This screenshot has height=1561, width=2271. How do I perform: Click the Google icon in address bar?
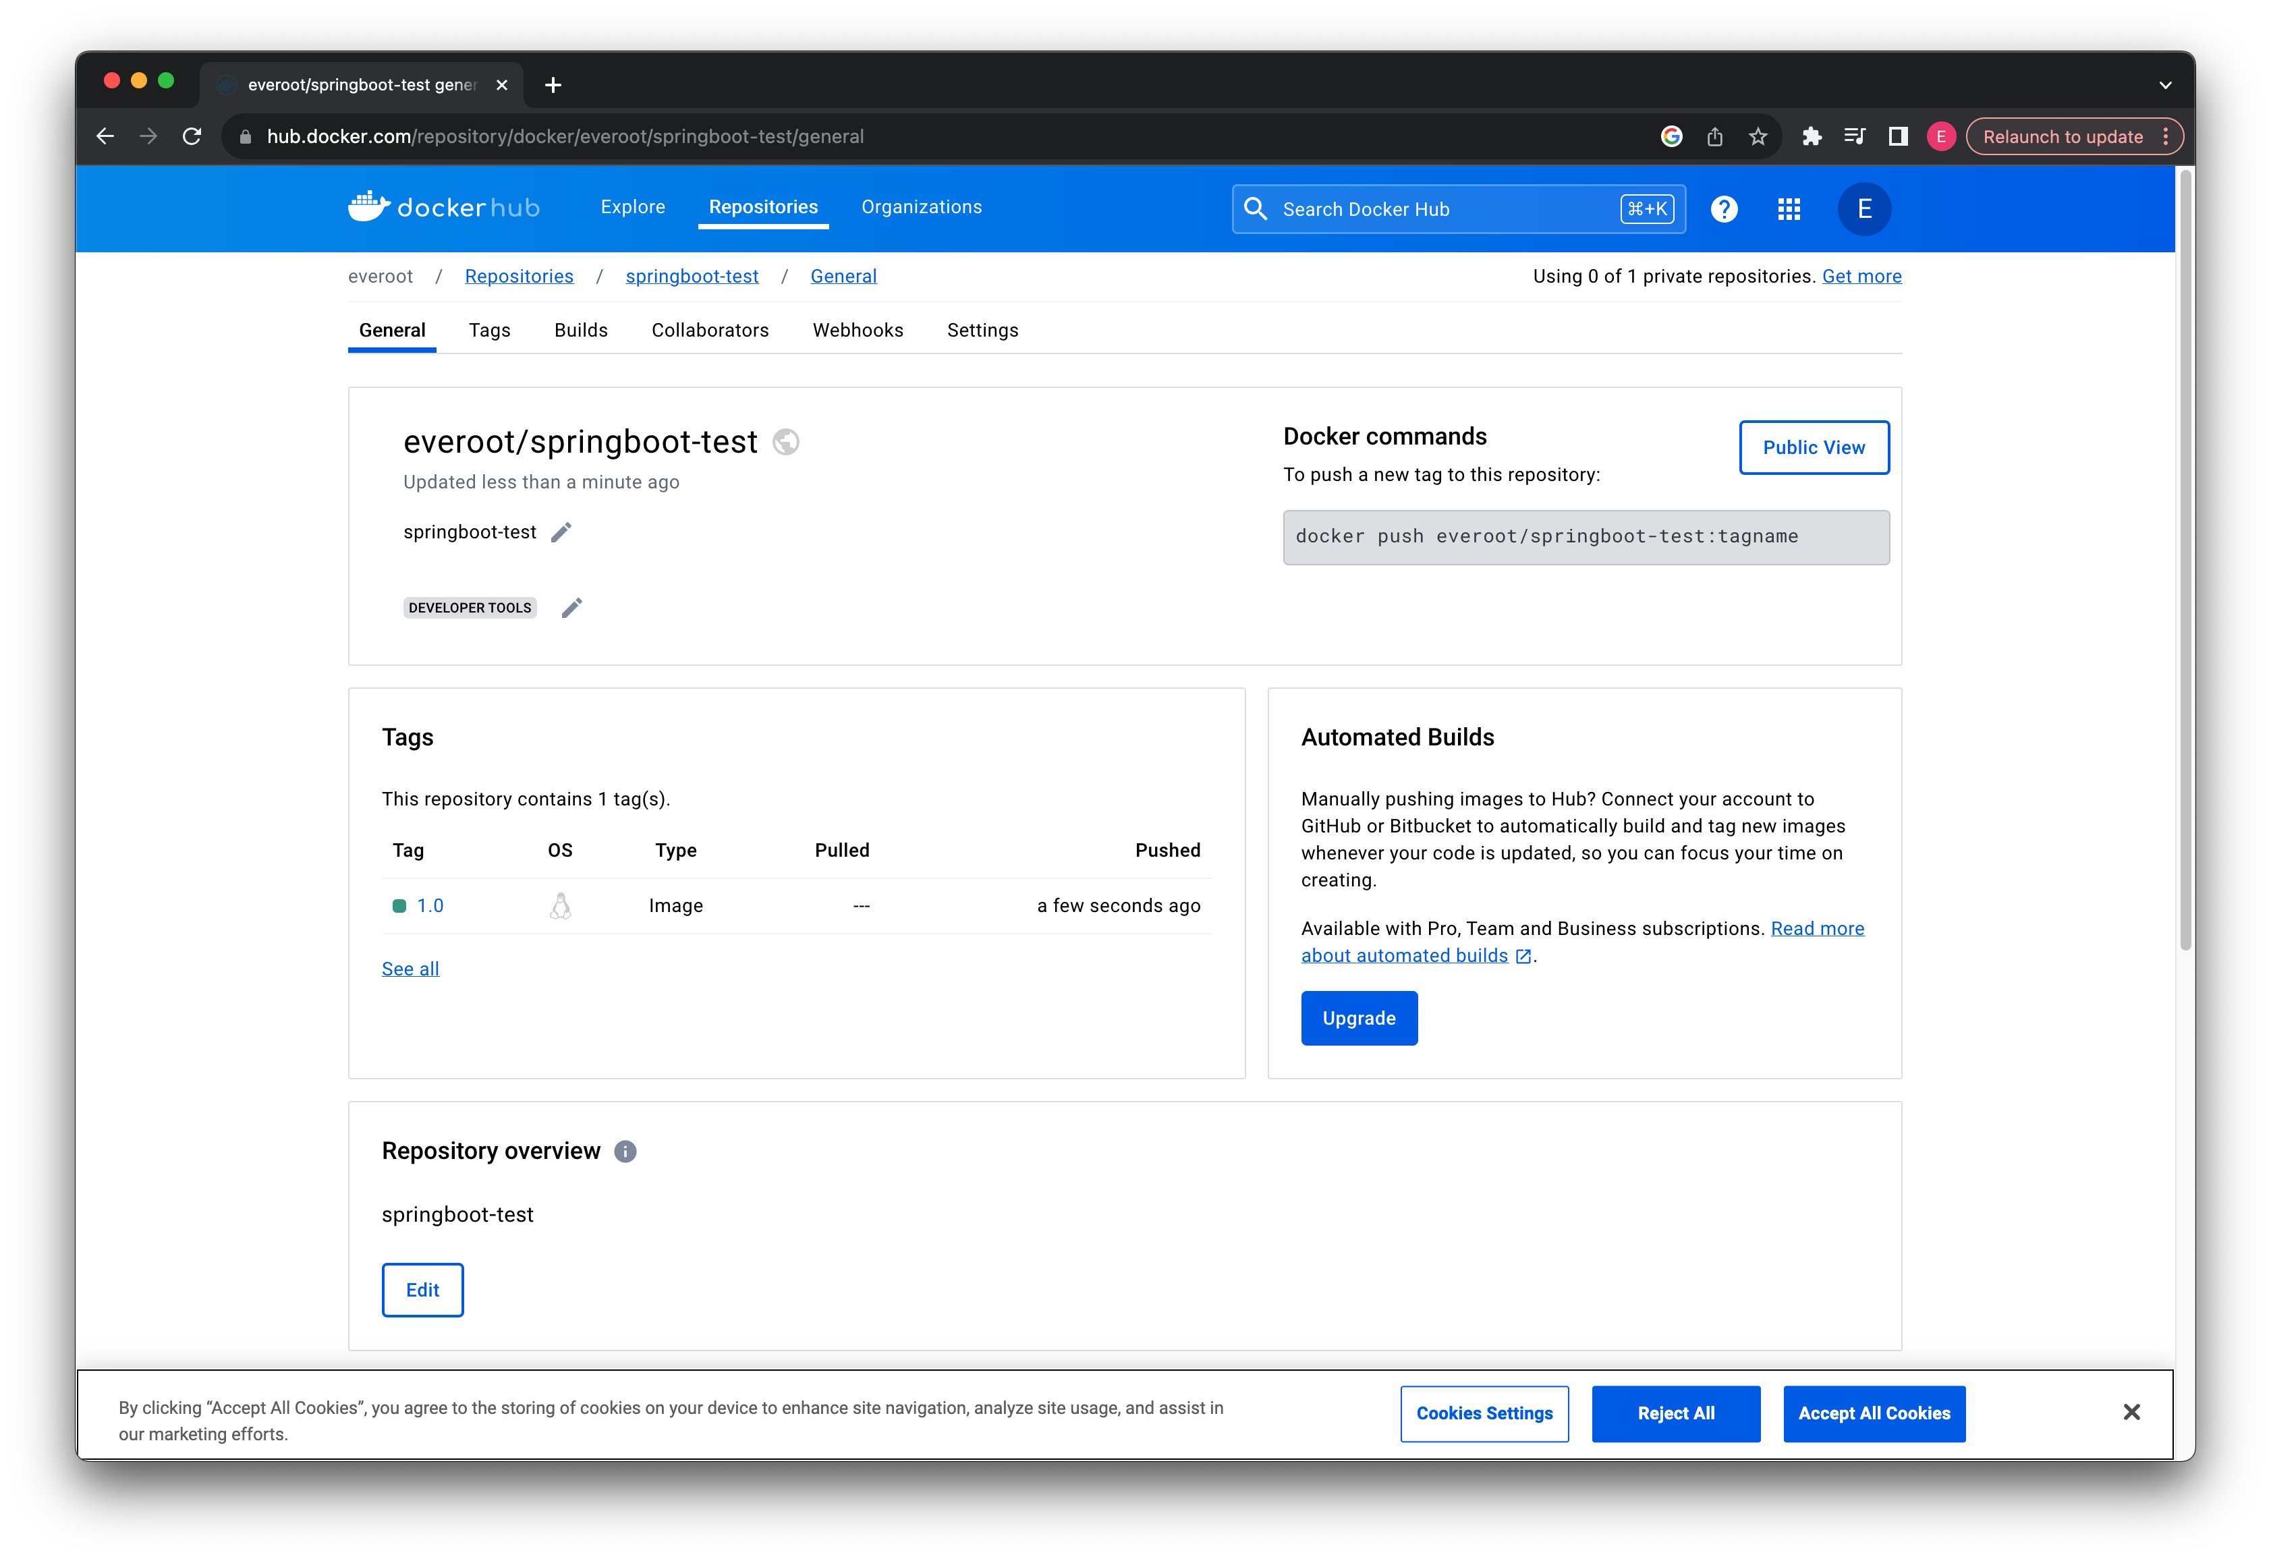(1671, 137)
